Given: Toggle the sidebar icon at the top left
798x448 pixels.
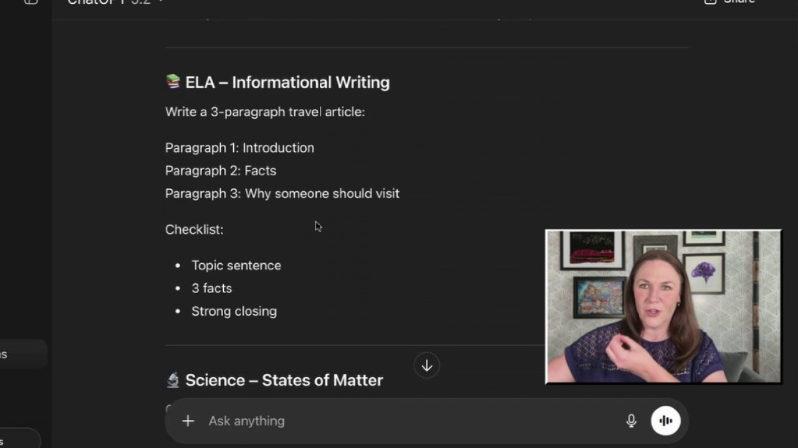Looking at the screenshot, I should [31, 2].
